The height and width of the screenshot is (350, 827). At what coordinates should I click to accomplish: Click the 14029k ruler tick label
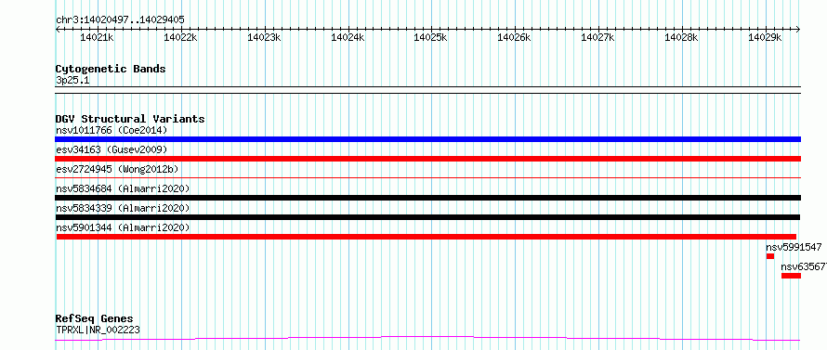pyautogui.click(x=764, y=37)
